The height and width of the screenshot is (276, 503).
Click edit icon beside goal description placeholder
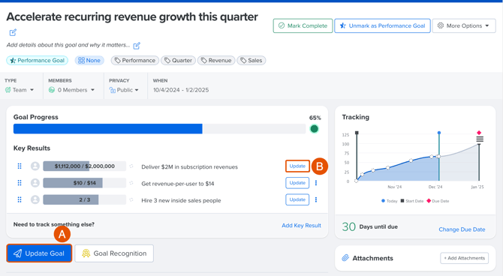tap(137, 46)
